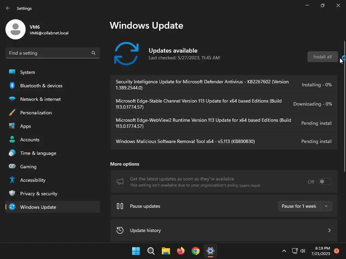Toggle Get the latest updates switch

[325, 181]
